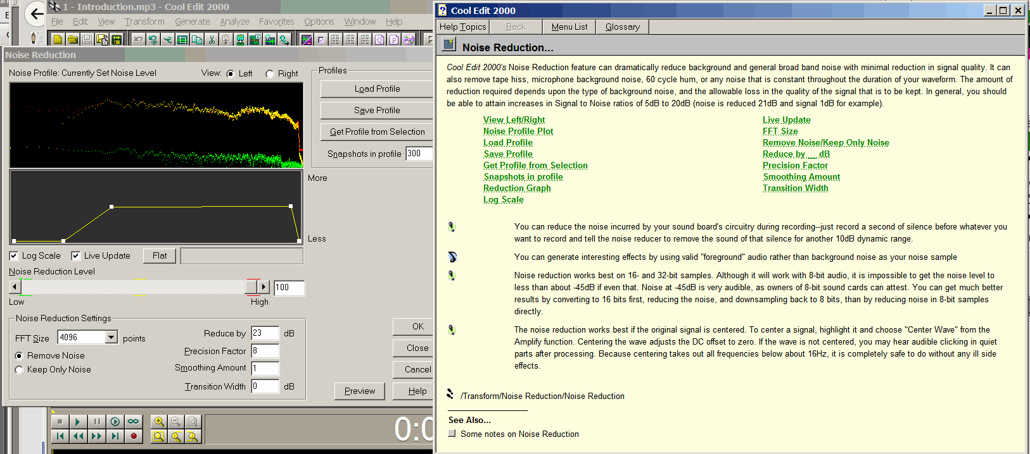The width and height of the screenshot is (1030, 454).
Task: Click Get Profile from Selection button
Action: click(x=377, y=132)
